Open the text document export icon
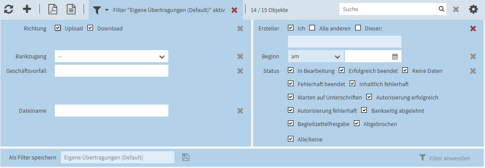485x168 pixels. point(72,9)
